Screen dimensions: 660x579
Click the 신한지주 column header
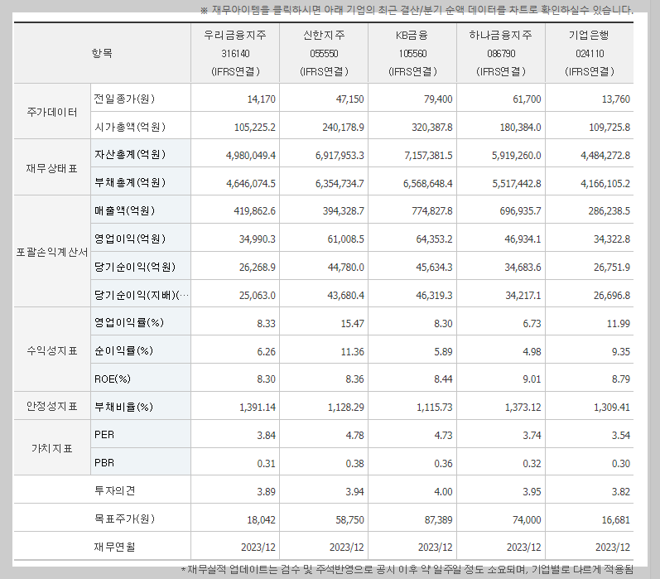(x=324, y=53)
